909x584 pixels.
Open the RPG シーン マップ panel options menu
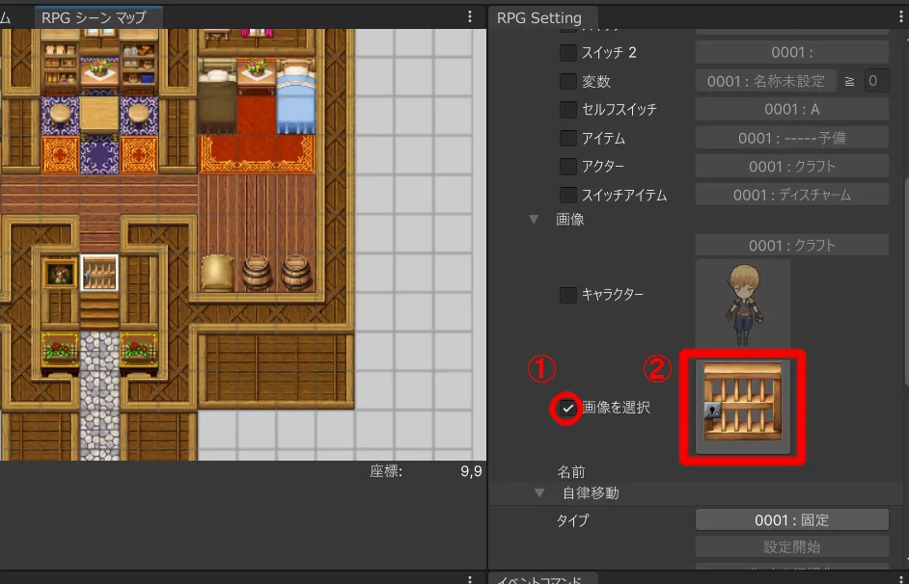pyautogui.click(x=470, y=16)
